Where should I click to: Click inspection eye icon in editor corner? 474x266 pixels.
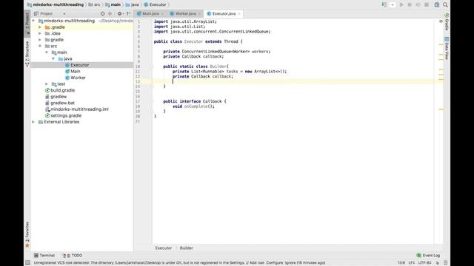click(x=441, y=21)
